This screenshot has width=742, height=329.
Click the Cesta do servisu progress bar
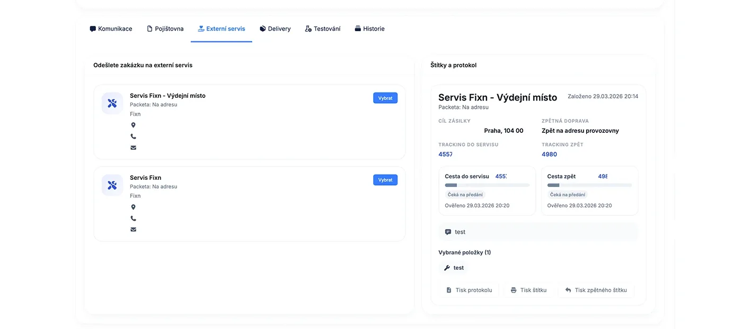pyautogui.click(x=487, y=185)
